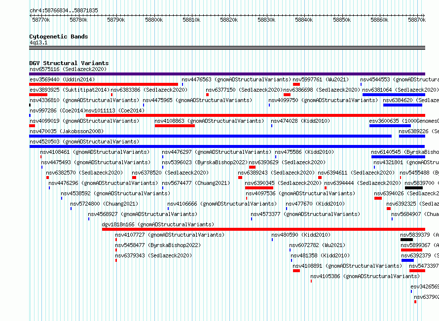This screenshot has height=321, width=439.
Task: Click the black nsv5839700 variant bar
Action: [x=414, y=188]
